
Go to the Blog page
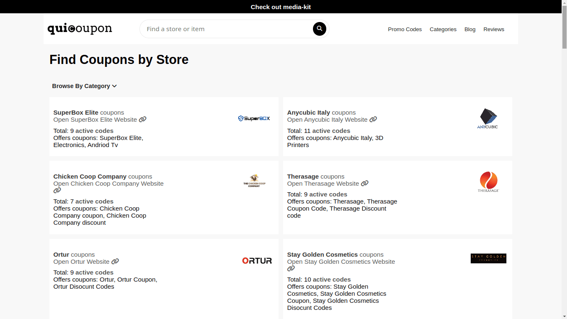(x=470, y=29)
